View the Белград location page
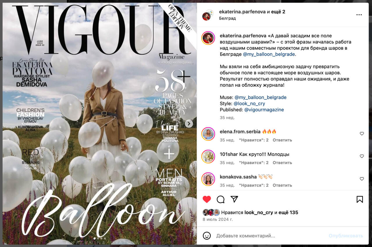 (x=228, y=18)
